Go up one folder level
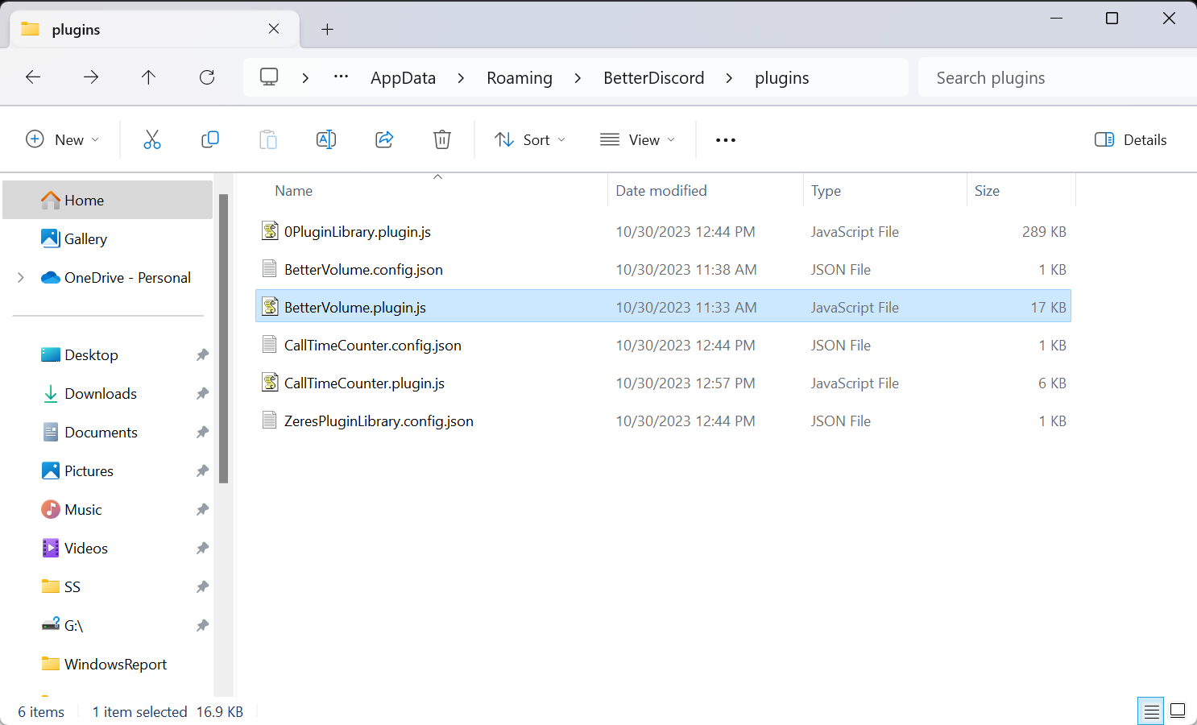The height and width of the screenshot is (725, 1197). 148,77
